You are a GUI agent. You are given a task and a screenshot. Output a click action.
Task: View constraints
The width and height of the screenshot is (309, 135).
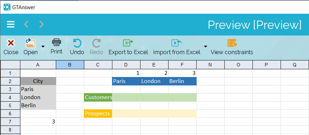point(232,47)
